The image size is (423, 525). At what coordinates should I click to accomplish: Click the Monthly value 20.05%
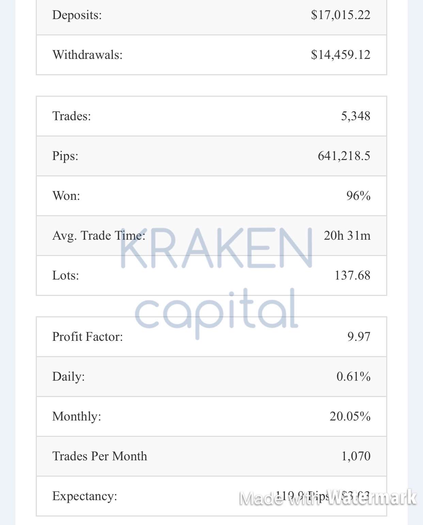350,416
